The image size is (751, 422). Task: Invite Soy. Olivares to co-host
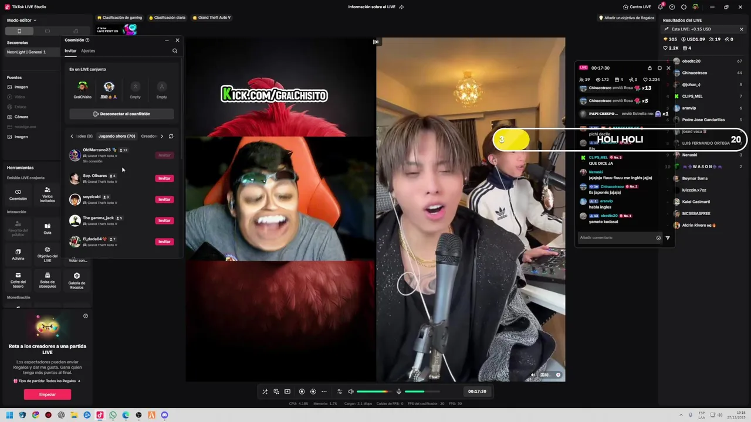pos(164,178)
